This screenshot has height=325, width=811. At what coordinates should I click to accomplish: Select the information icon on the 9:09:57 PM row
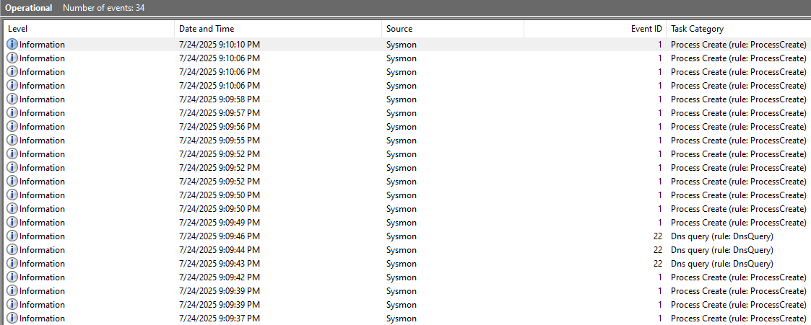click(12, 113)
